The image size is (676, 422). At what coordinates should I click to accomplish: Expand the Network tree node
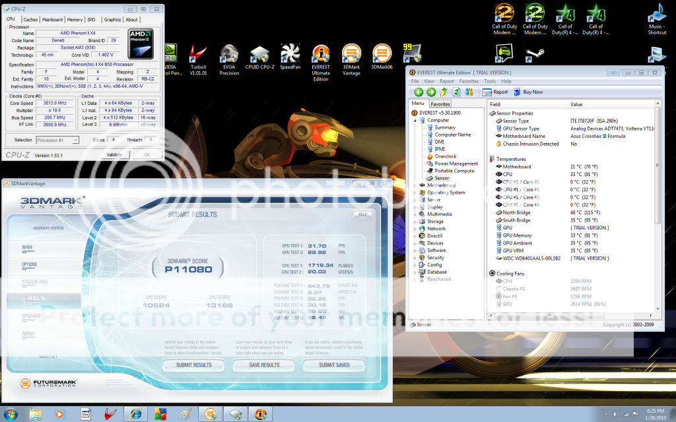click(x=415, y=229)
